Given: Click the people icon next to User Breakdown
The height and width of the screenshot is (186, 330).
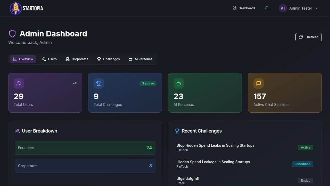Looking at the screenshot, I should [17, 131].
